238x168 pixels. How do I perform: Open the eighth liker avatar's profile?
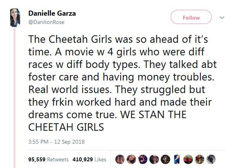pos(200,159)
